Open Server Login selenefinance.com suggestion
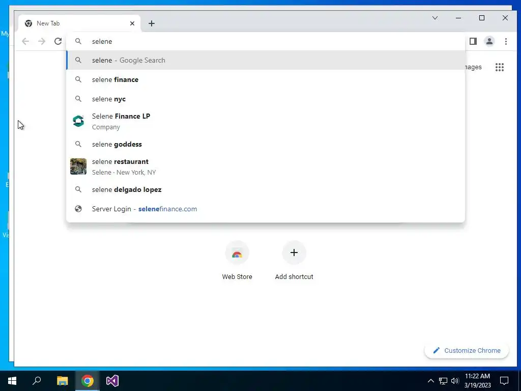The height and width of the screenshot is (391, 521). point(266,209)
